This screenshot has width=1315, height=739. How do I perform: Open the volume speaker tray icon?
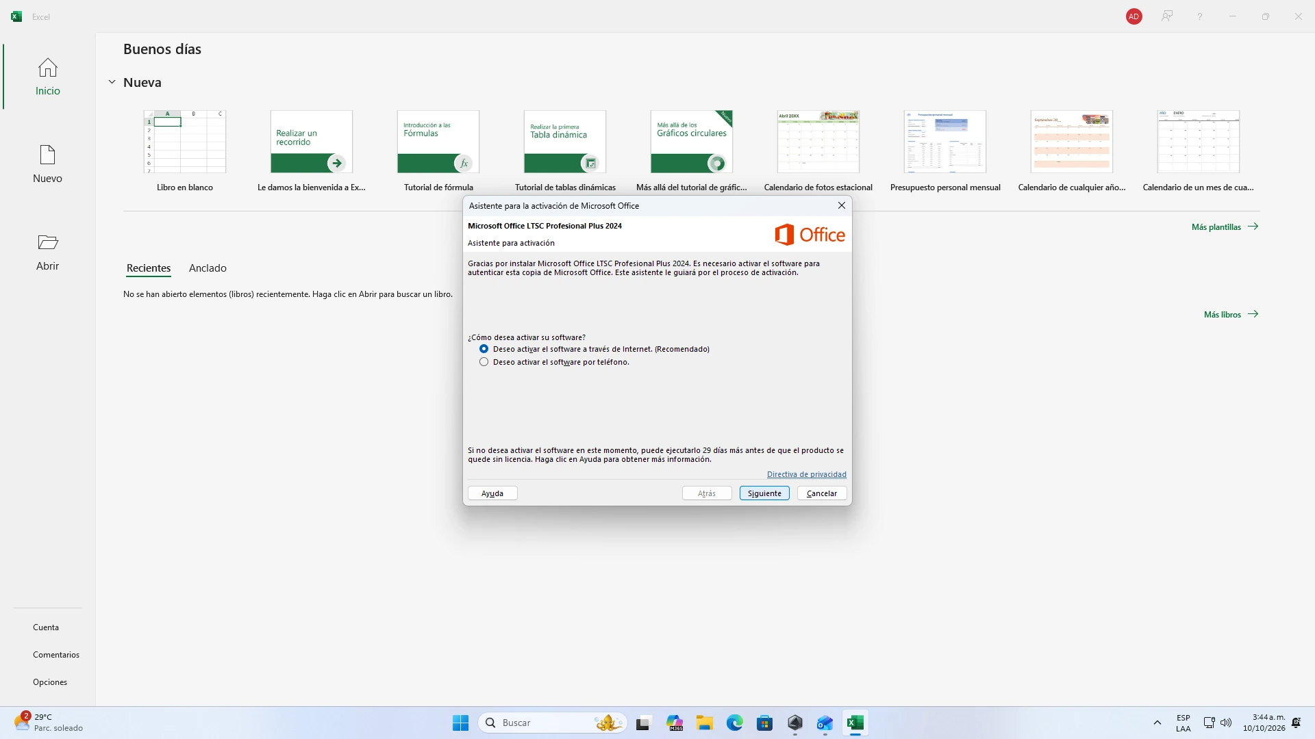point(1226,723)
